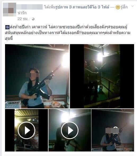The height and width of the screenshot is (156, 137).
Task: Click the globe public privacy icon
Action: coord(33,19)
